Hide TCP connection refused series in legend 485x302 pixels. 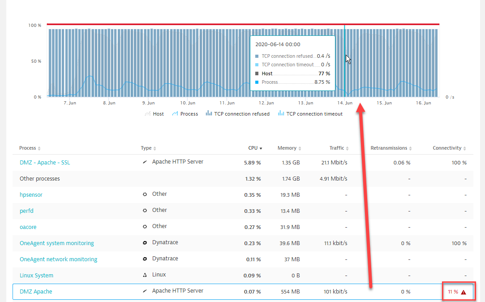click(x=237, y=114)
